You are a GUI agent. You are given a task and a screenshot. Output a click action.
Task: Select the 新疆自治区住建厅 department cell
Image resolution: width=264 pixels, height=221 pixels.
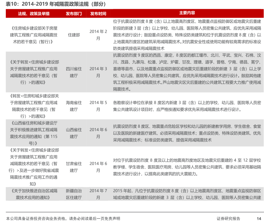pos(74,194)
